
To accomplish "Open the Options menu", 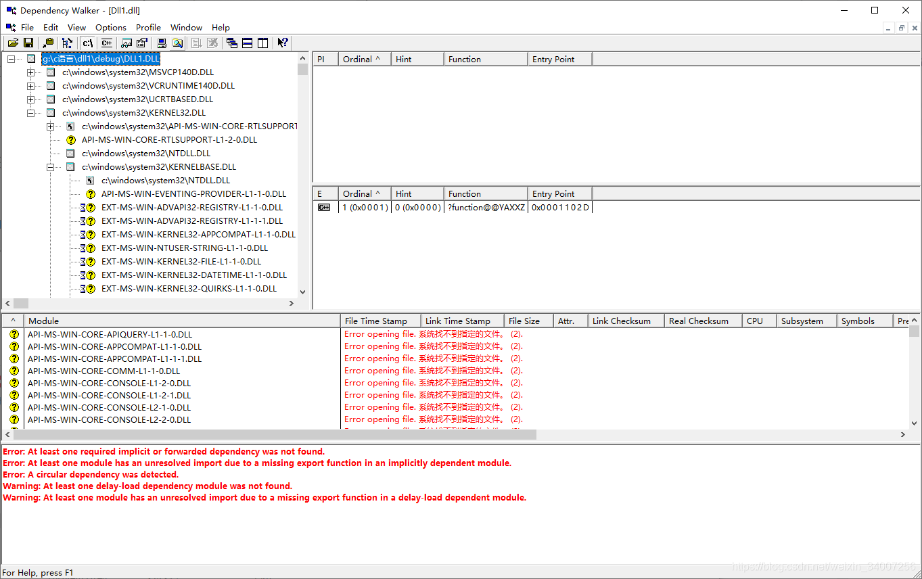I will coord(111,27).
